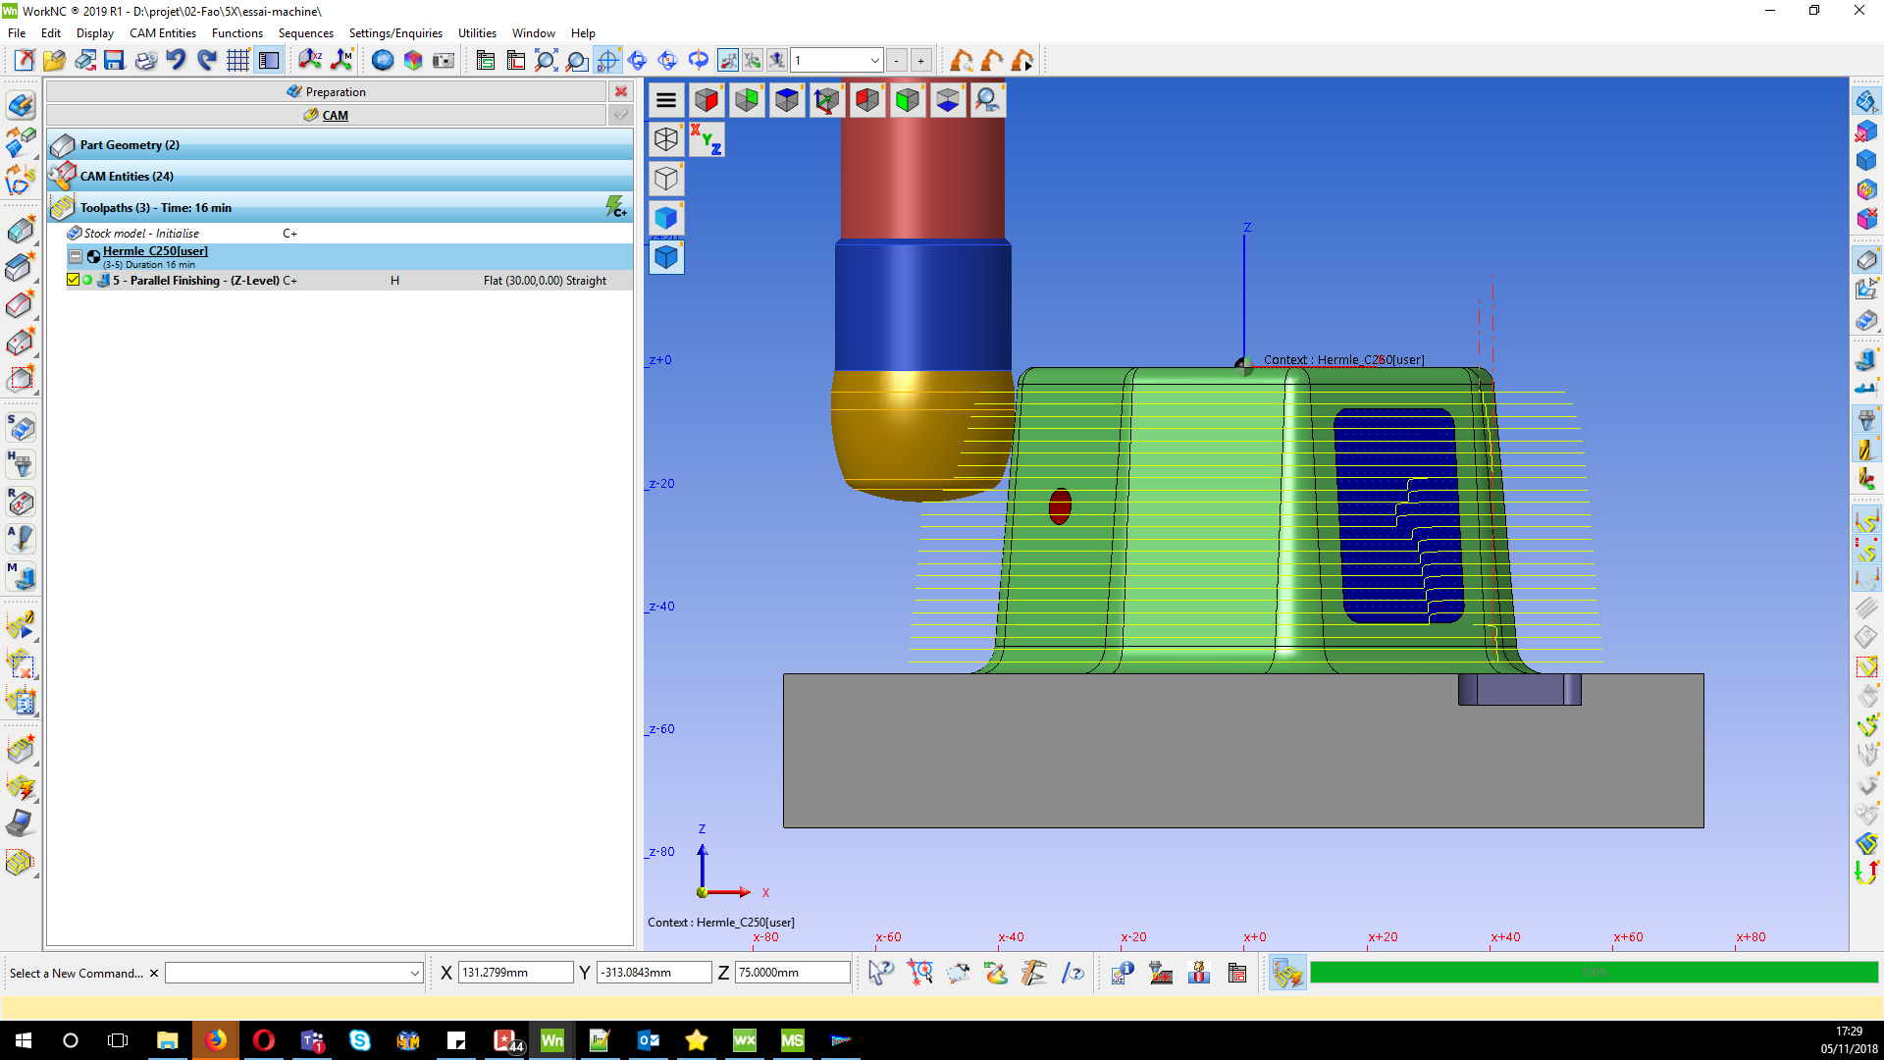
Task: Click the grid display toolbar icon
Action: click(x=237, y=61)
